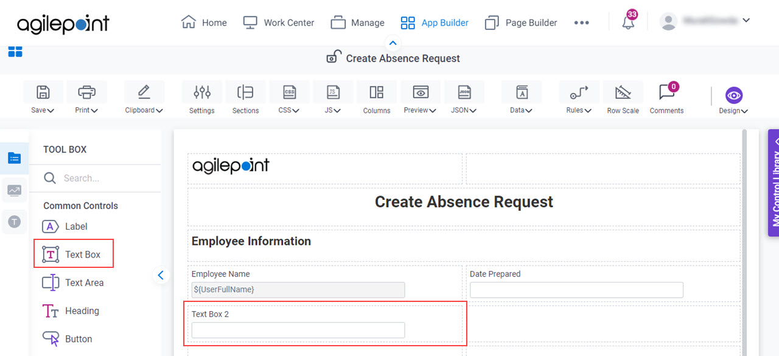Click the Employee Name label

[x=220, y=274]
